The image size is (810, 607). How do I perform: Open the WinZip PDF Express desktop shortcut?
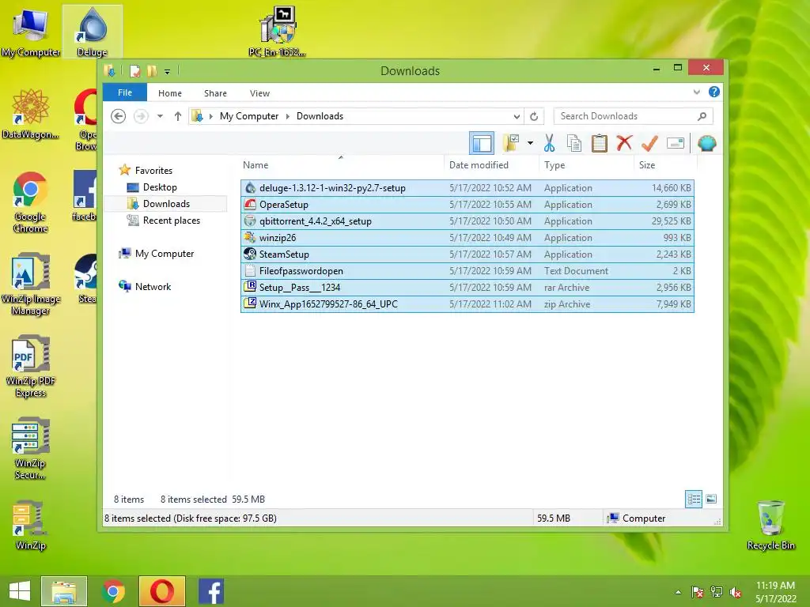coord(31,367)
